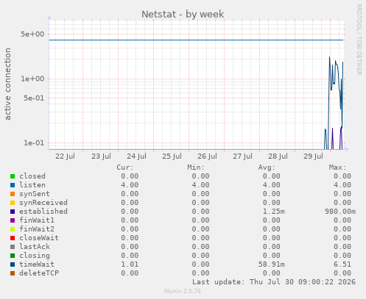Click the 'established' legend label

[x=43, y=212]
